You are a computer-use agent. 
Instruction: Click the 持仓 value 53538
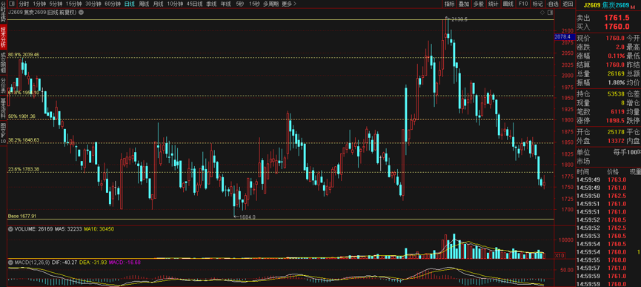coord(616,93)
